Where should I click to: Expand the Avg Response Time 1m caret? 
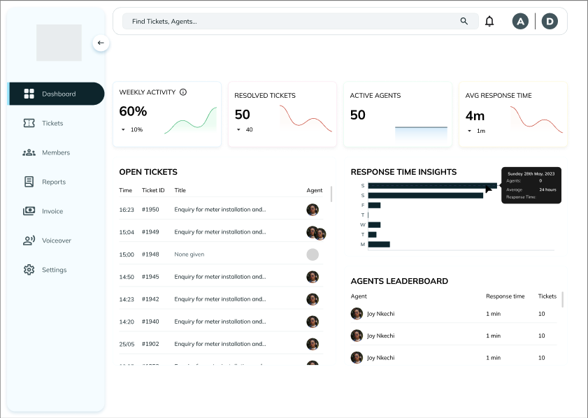click(470, 131)
